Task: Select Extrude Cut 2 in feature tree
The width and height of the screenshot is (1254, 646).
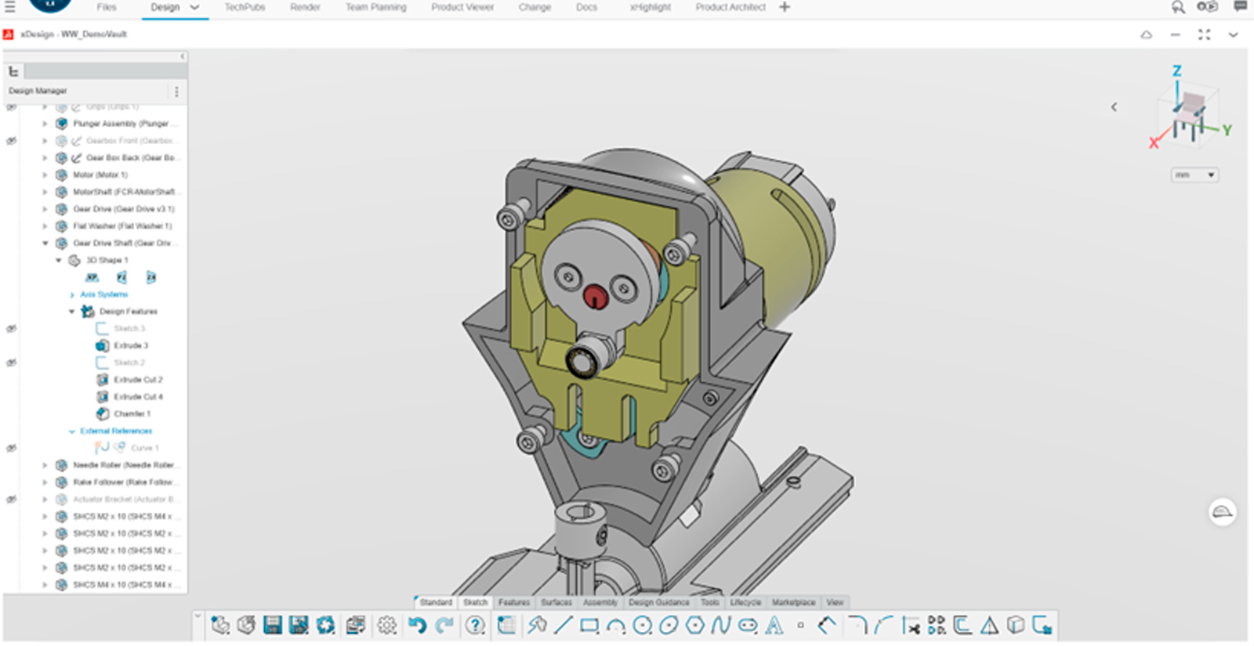Action: click(x=138, y=380)
